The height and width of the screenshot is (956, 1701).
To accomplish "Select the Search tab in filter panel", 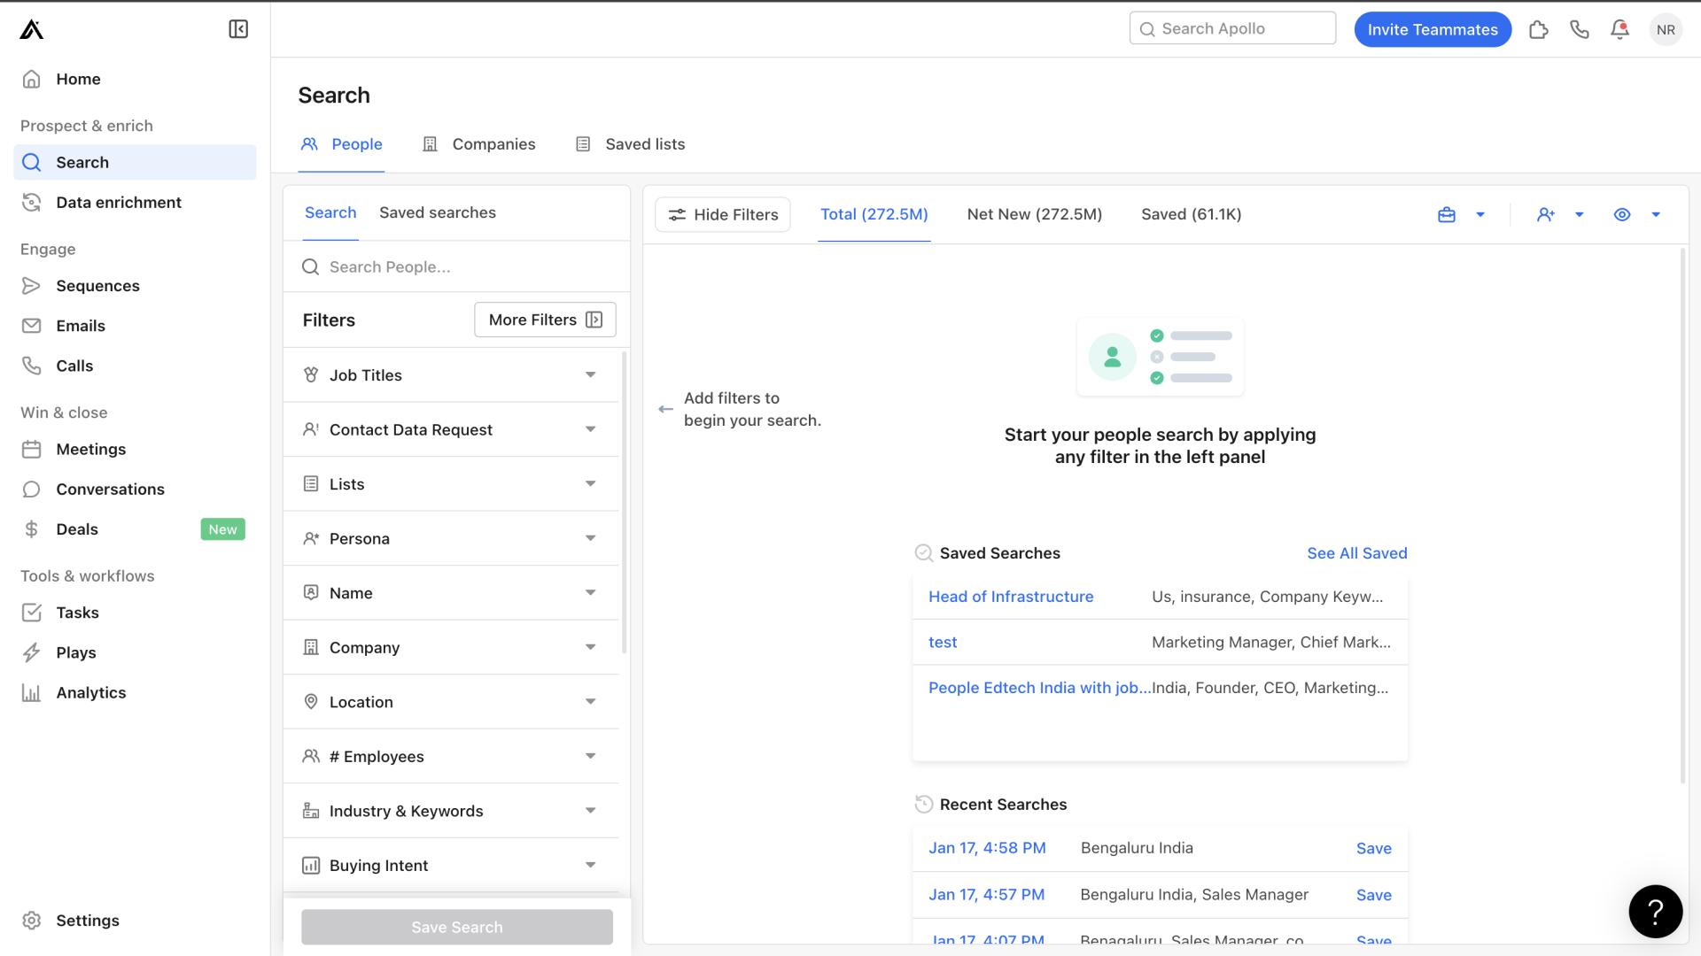I will pyautogui.click(x=330, y=212).
